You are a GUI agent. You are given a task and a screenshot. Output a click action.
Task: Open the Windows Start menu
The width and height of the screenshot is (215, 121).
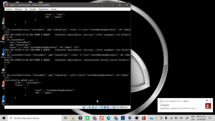[x=4, y=118]
